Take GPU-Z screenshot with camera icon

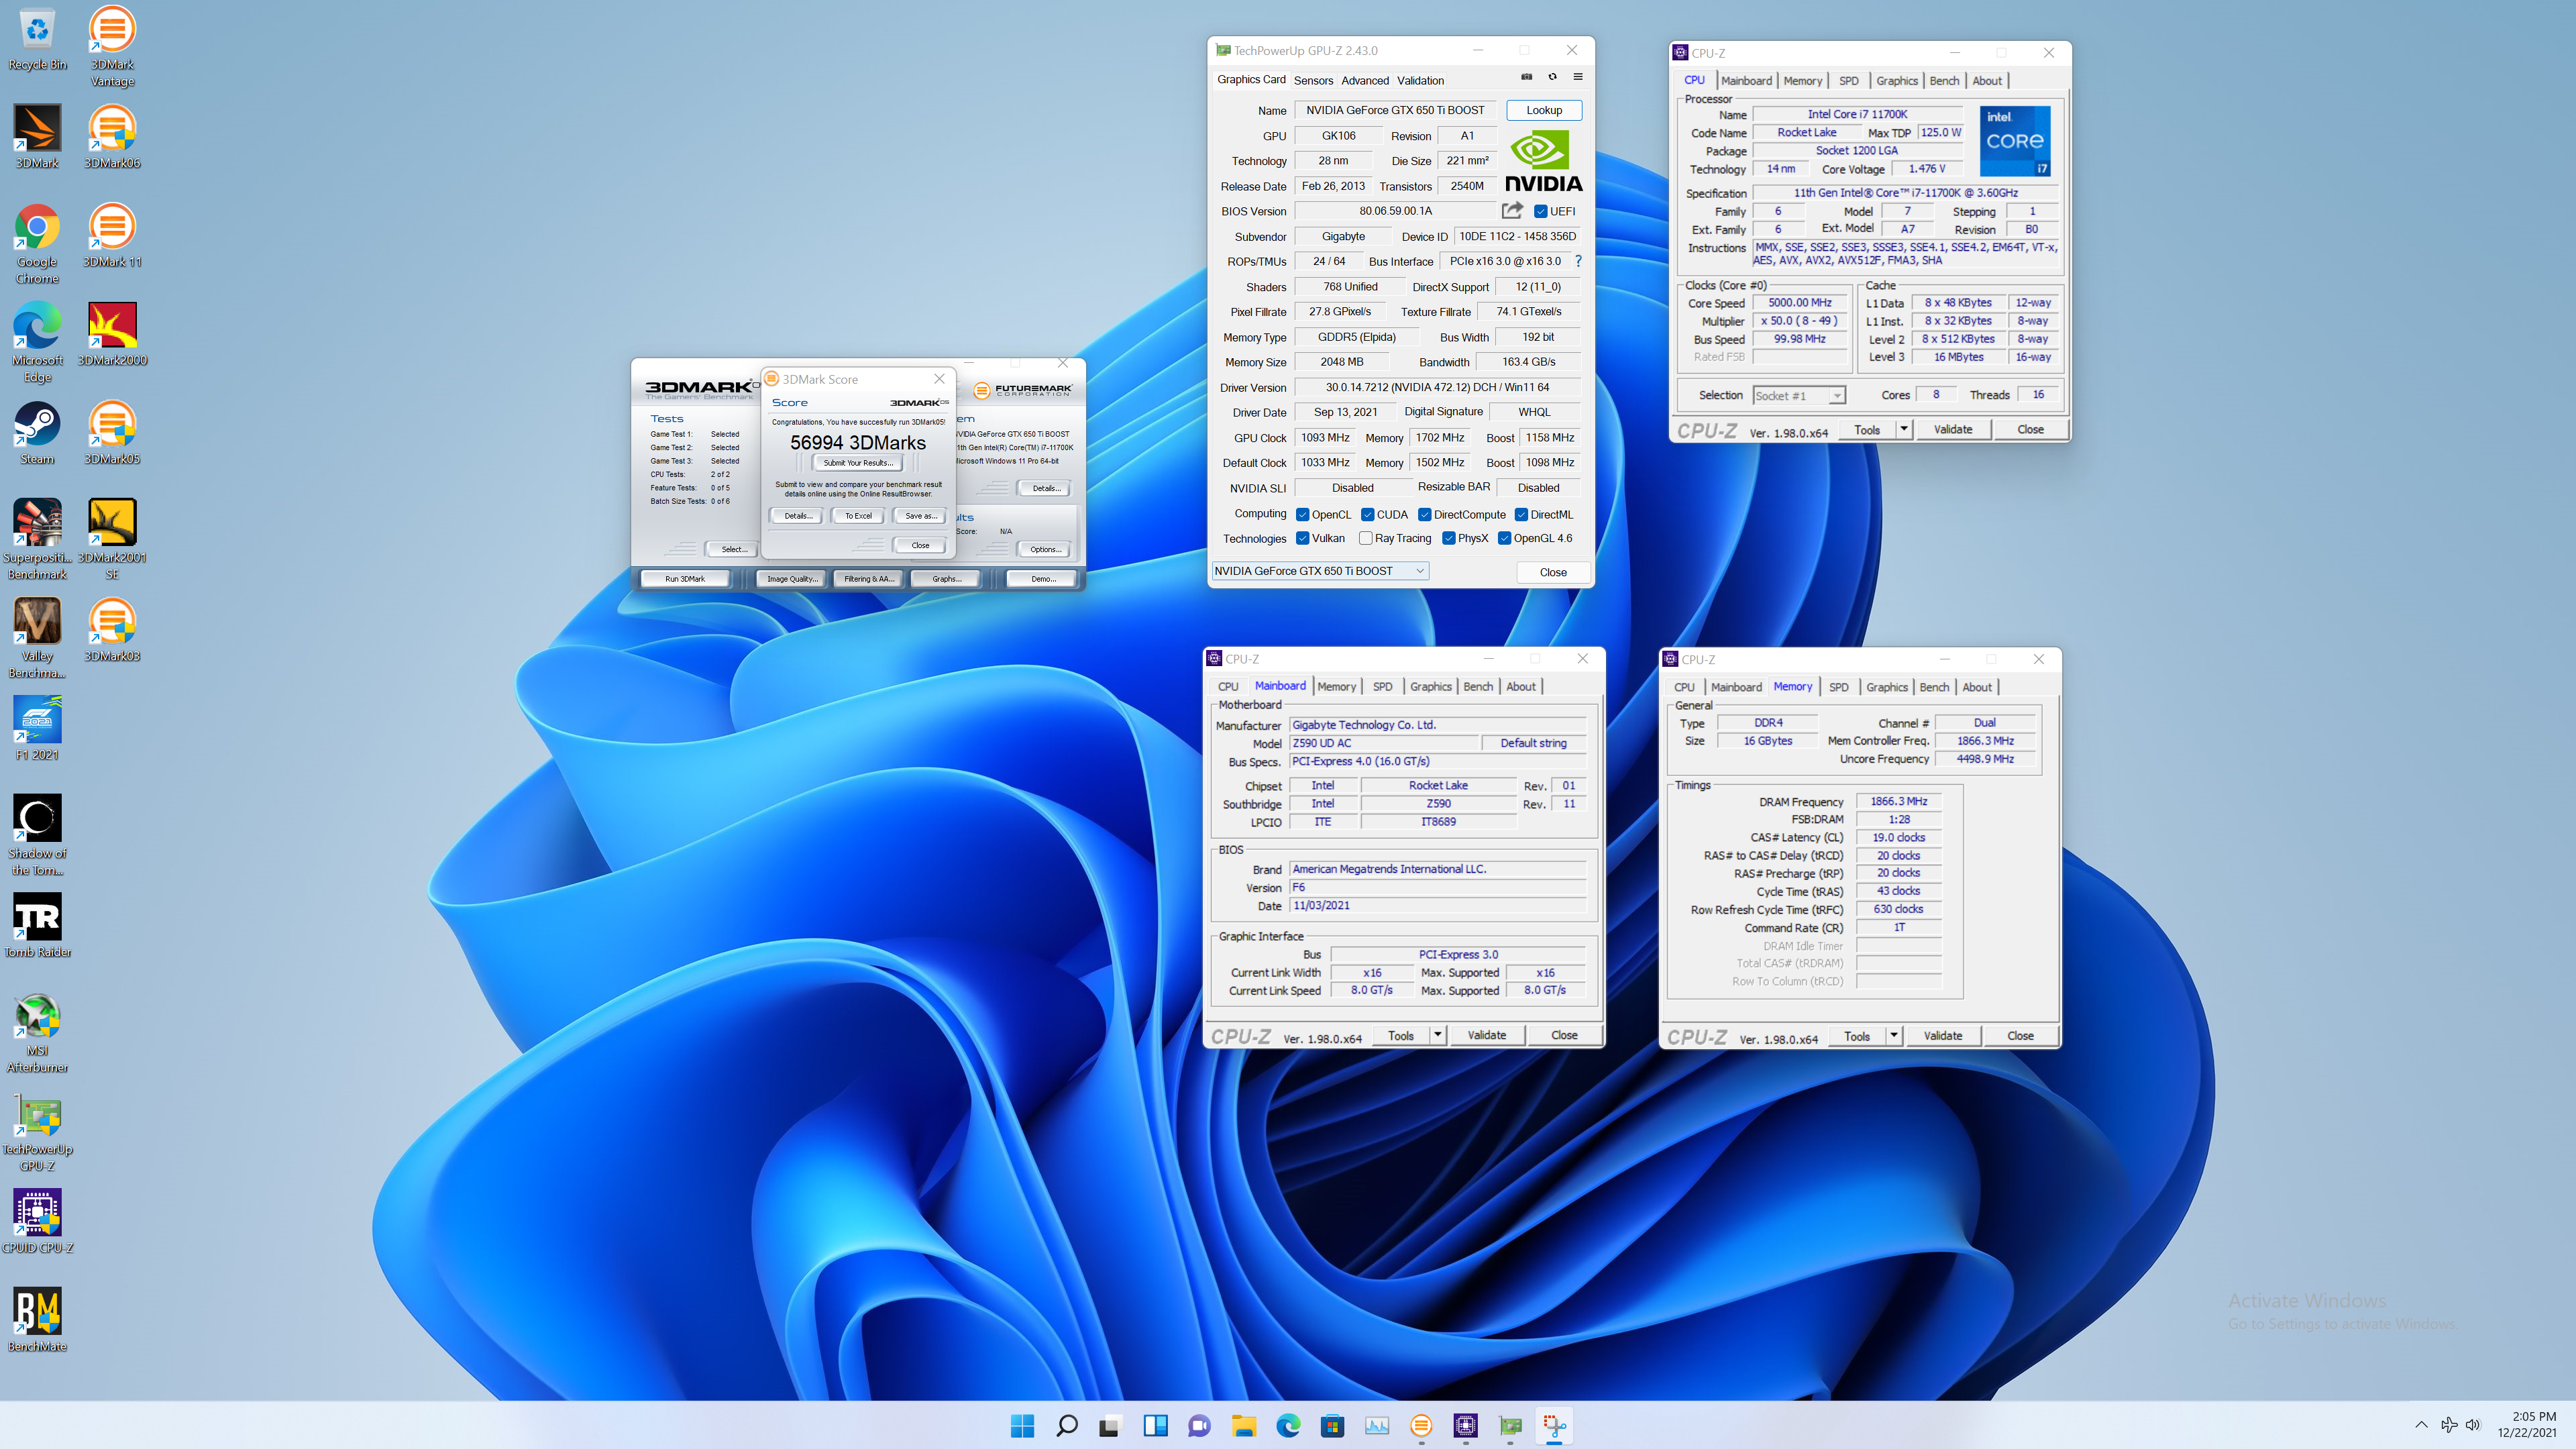coord(1526,77)
